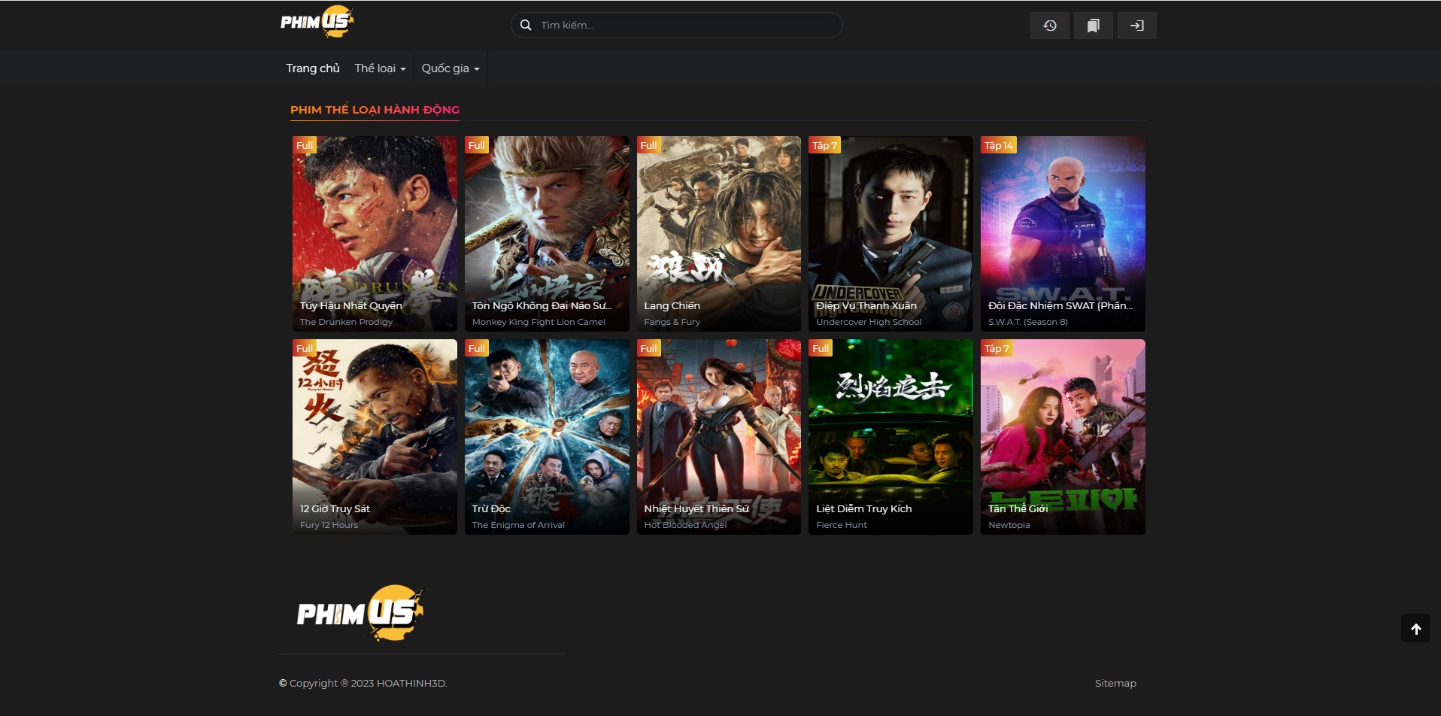Viewport: 1441px width, 716px height.
Task: Go to Trang chủ menu item
Action: (x=312, y=68)
